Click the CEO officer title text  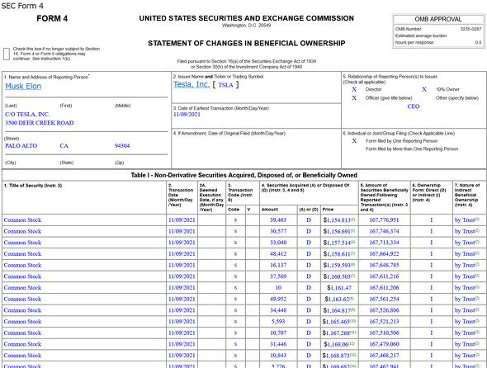click(x=414, y=106)
